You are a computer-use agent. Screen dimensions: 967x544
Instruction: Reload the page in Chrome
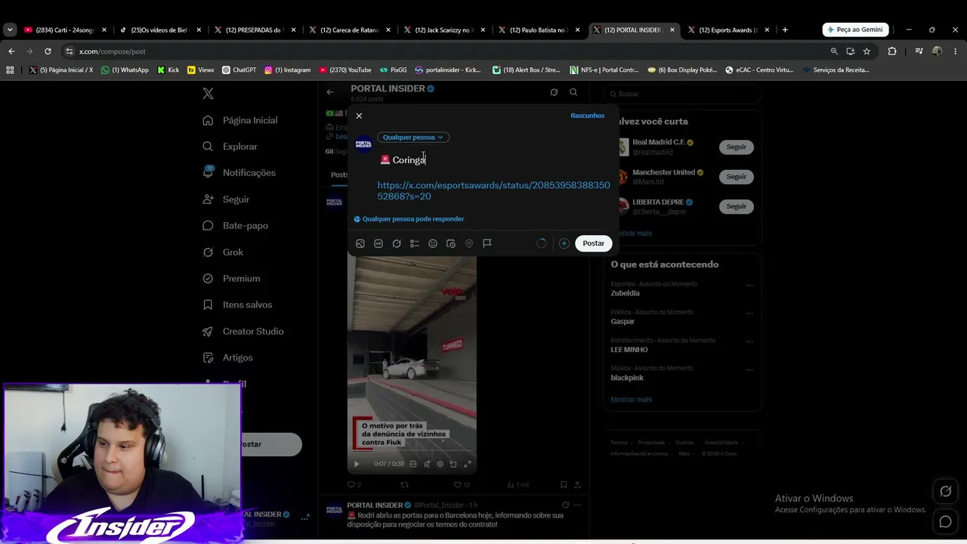[x=48, y=51]
